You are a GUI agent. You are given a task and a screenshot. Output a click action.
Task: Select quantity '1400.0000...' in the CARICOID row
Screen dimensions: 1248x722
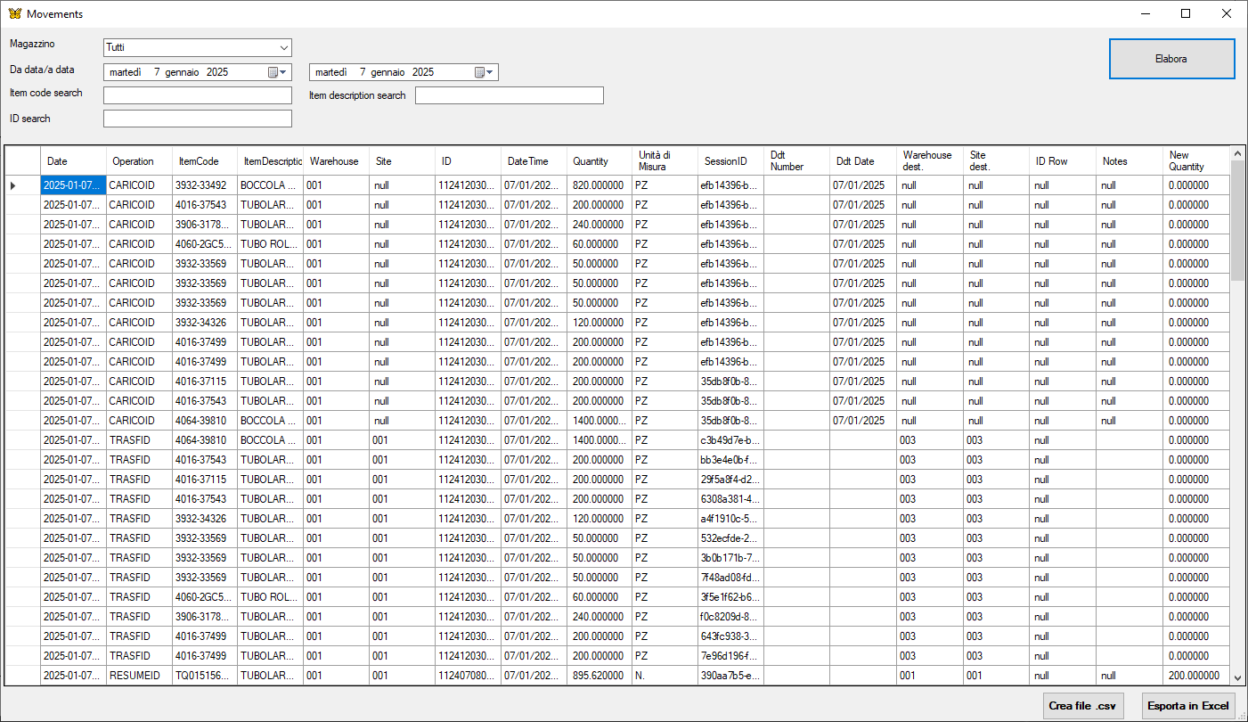click(x=600, y=421)
